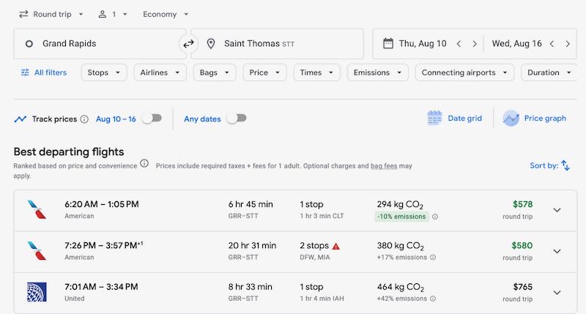Viewport: 586px width, 314px height.
Task: Click the Track prices info icon
Action: click(x=84, y=119)
